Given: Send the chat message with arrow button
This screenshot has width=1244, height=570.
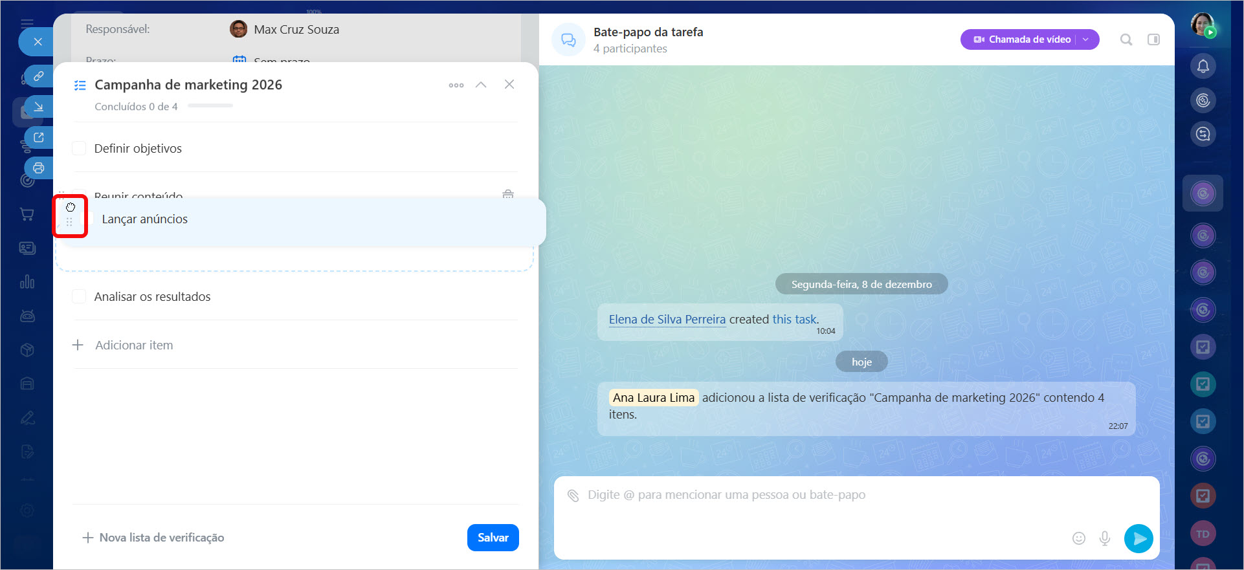Looking at the screenshot, I should (x=1138, y=538).
